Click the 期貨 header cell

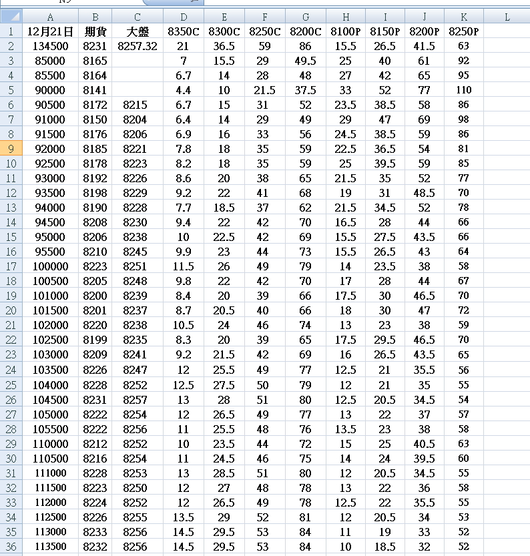tap(95, 31)
